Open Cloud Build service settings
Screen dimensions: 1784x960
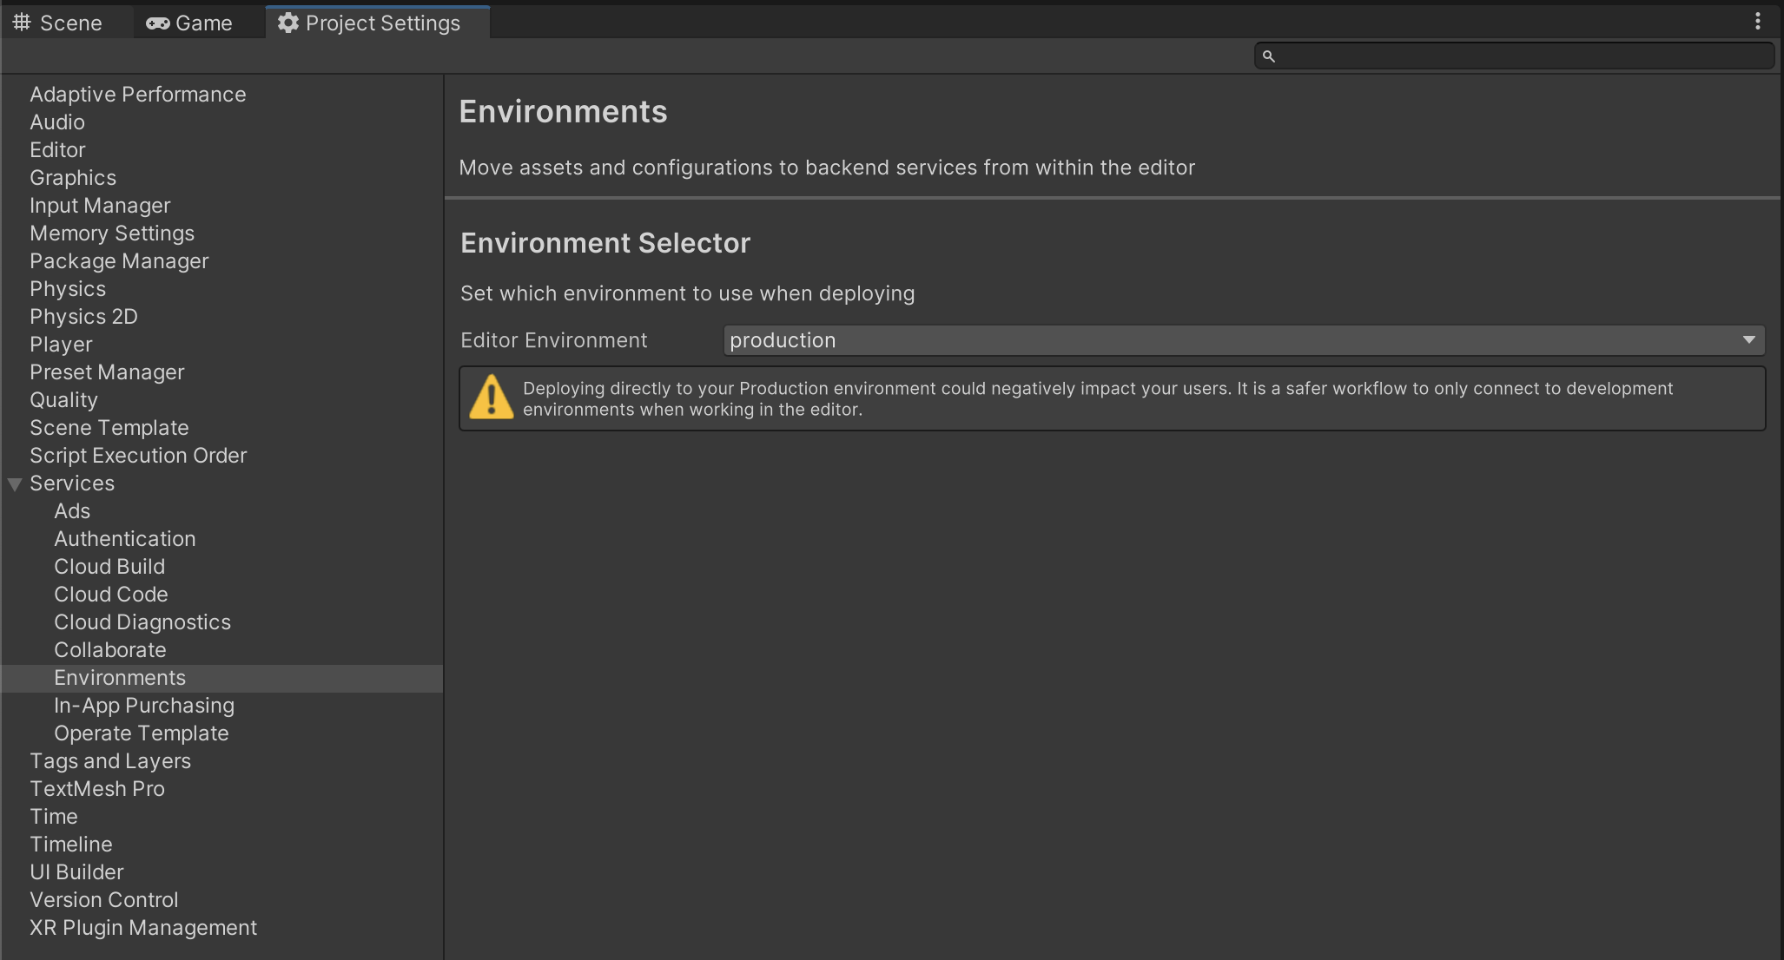(109, 567)
